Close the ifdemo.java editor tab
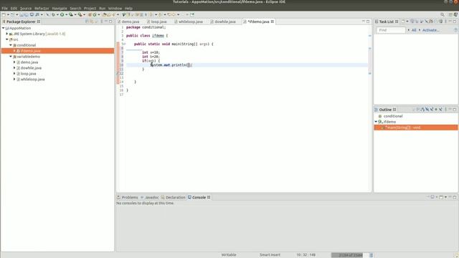This screenshot has height=258, width=459. point(273,21)
